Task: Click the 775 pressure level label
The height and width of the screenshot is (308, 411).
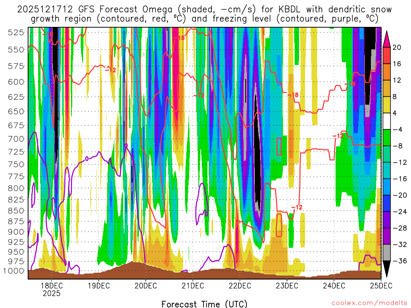Action: 16,176
